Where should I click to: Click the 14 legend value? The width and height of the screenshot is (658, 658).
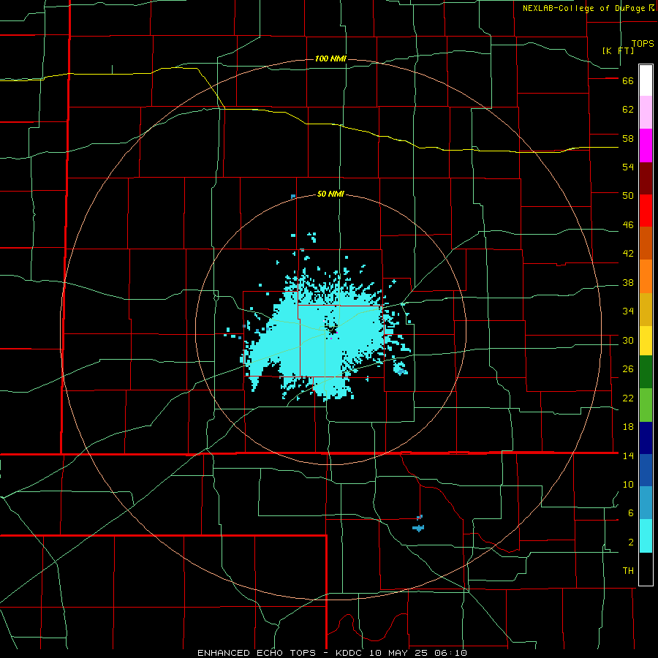click(x=628, y=455)
